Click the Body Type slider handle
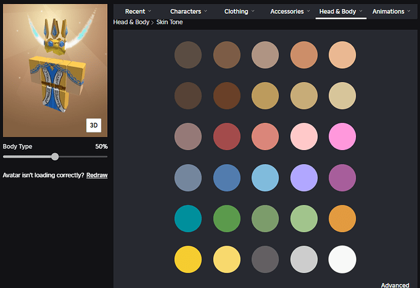Screen dimensions: 420x288 coord(55,157)
